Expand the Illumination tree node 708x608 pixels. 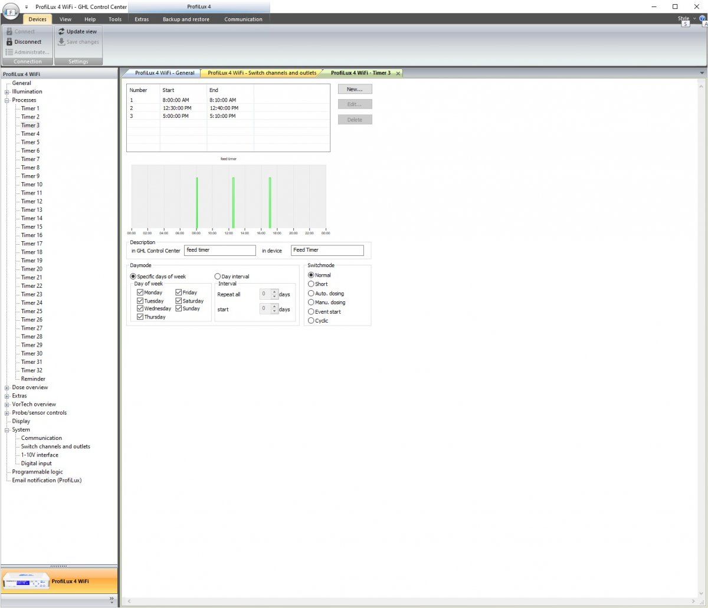(6, 92)
